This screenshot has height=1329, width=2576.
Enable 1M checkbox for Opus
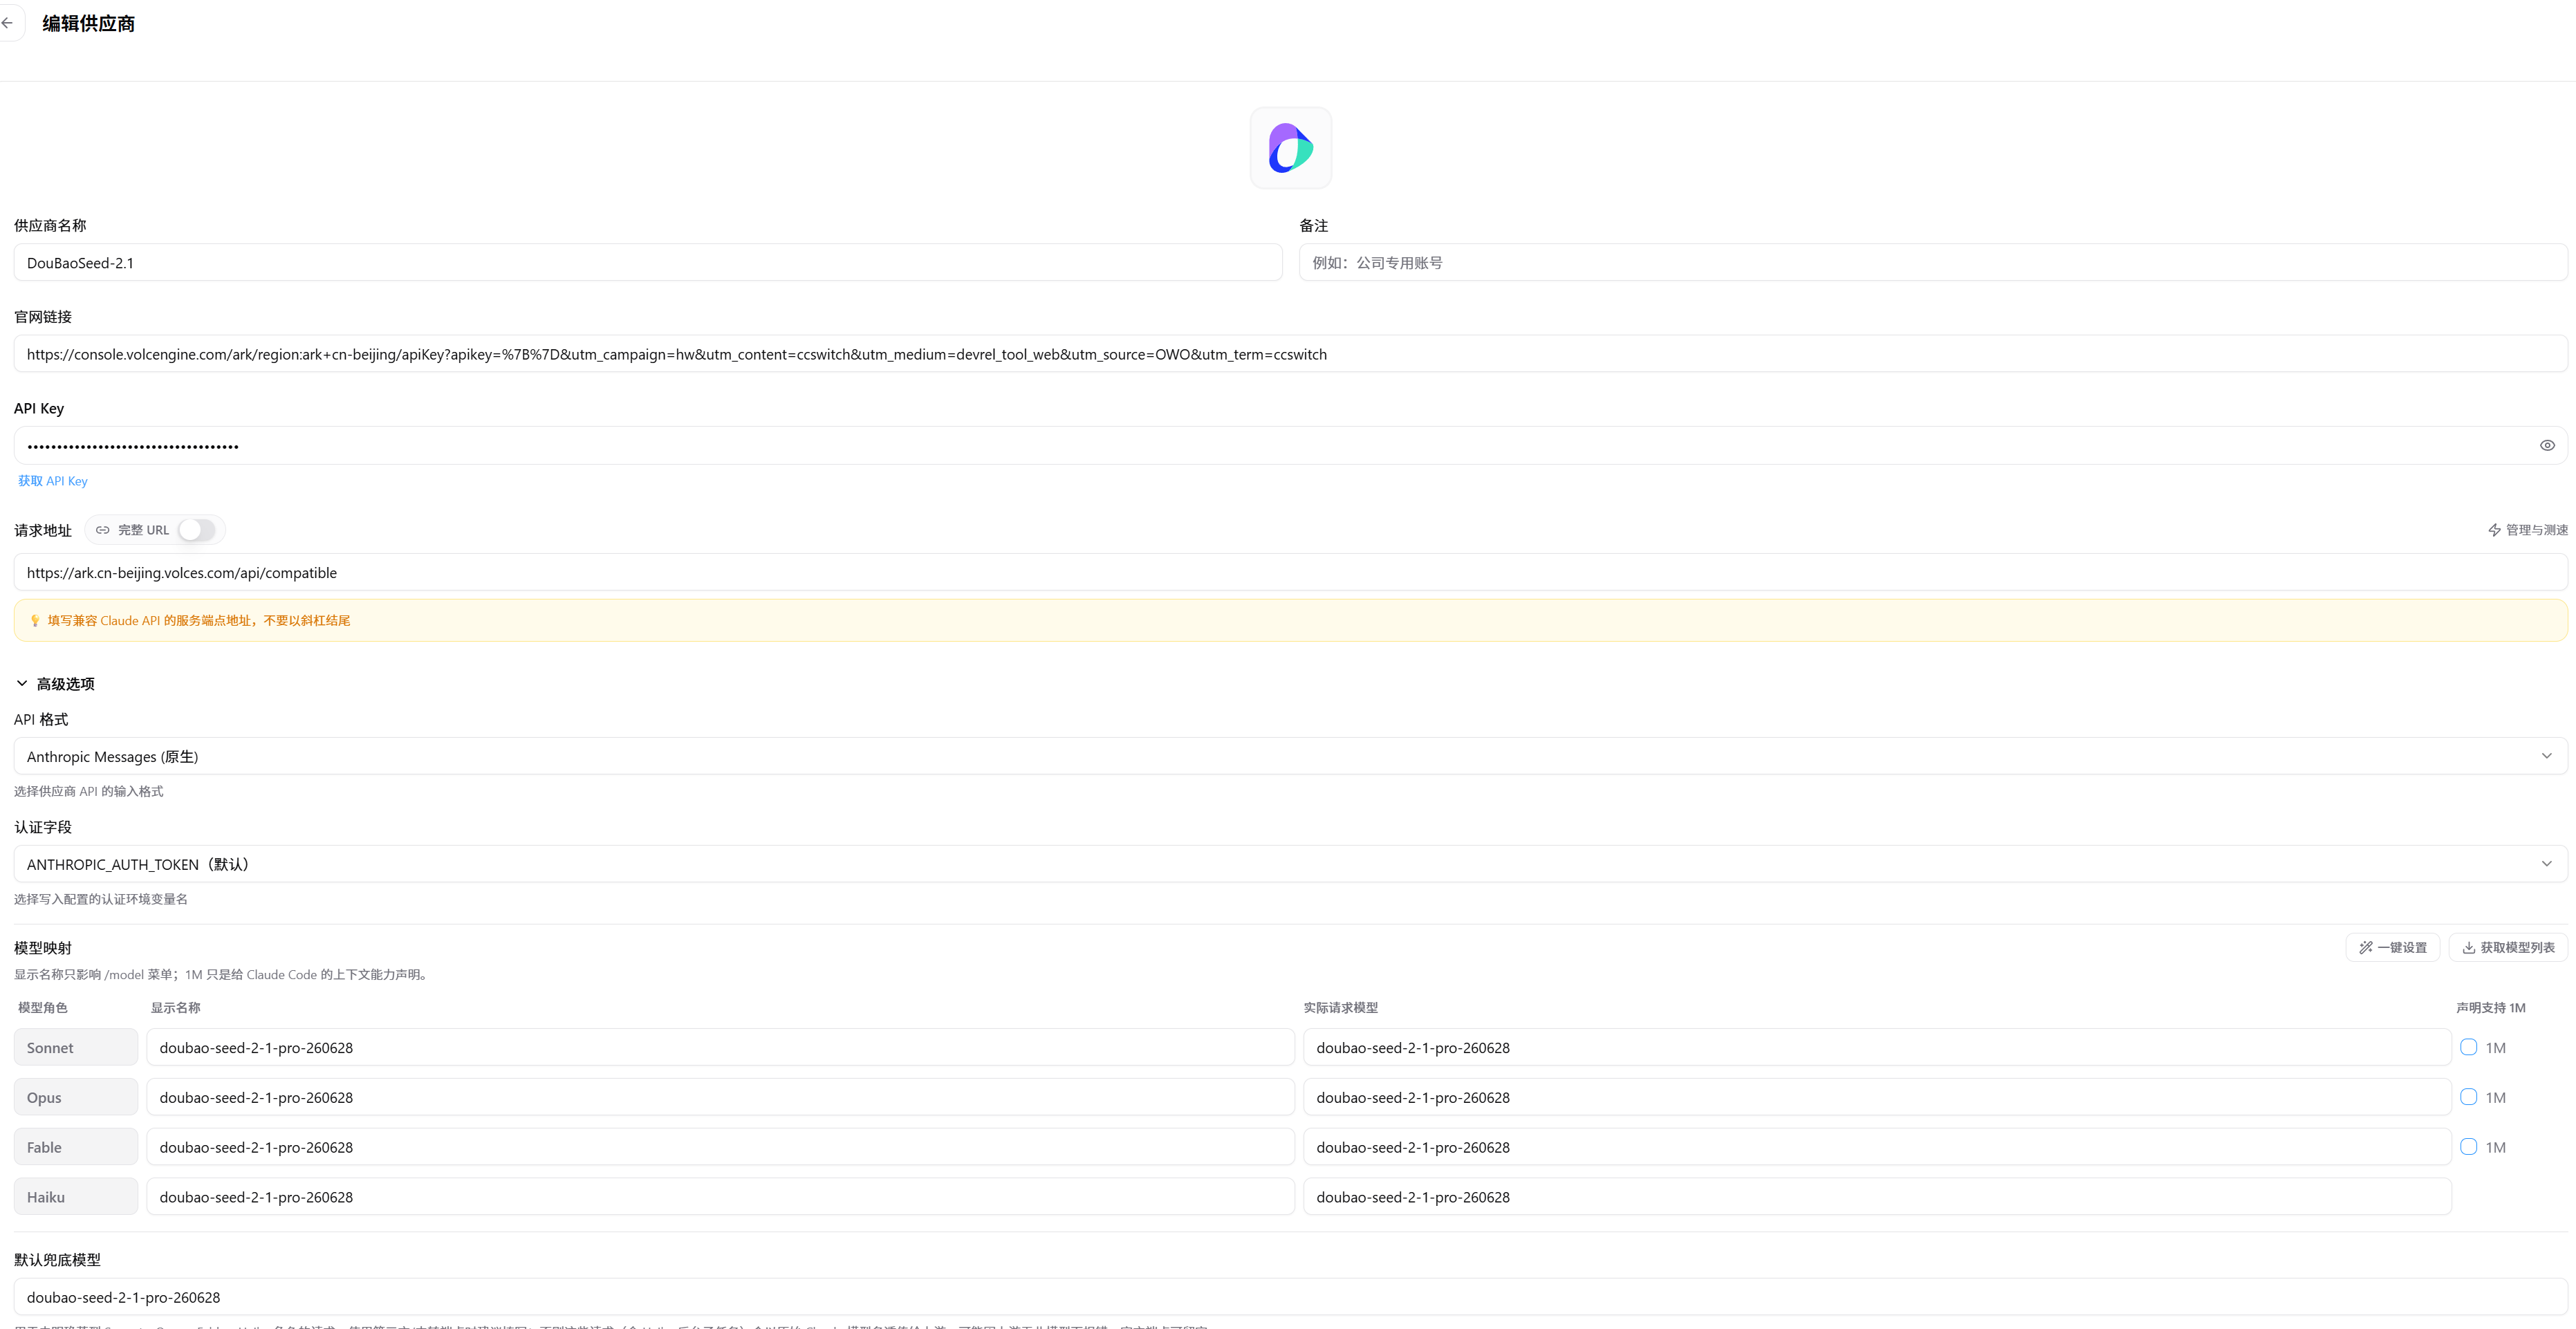[x=2468, y=1097]
